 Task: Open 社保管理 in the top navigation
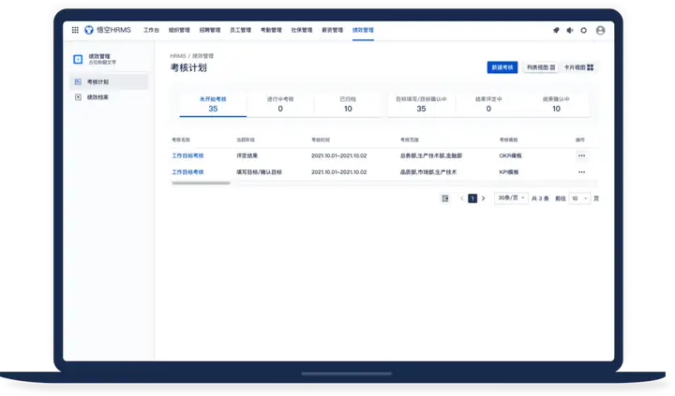pos(301,30)
